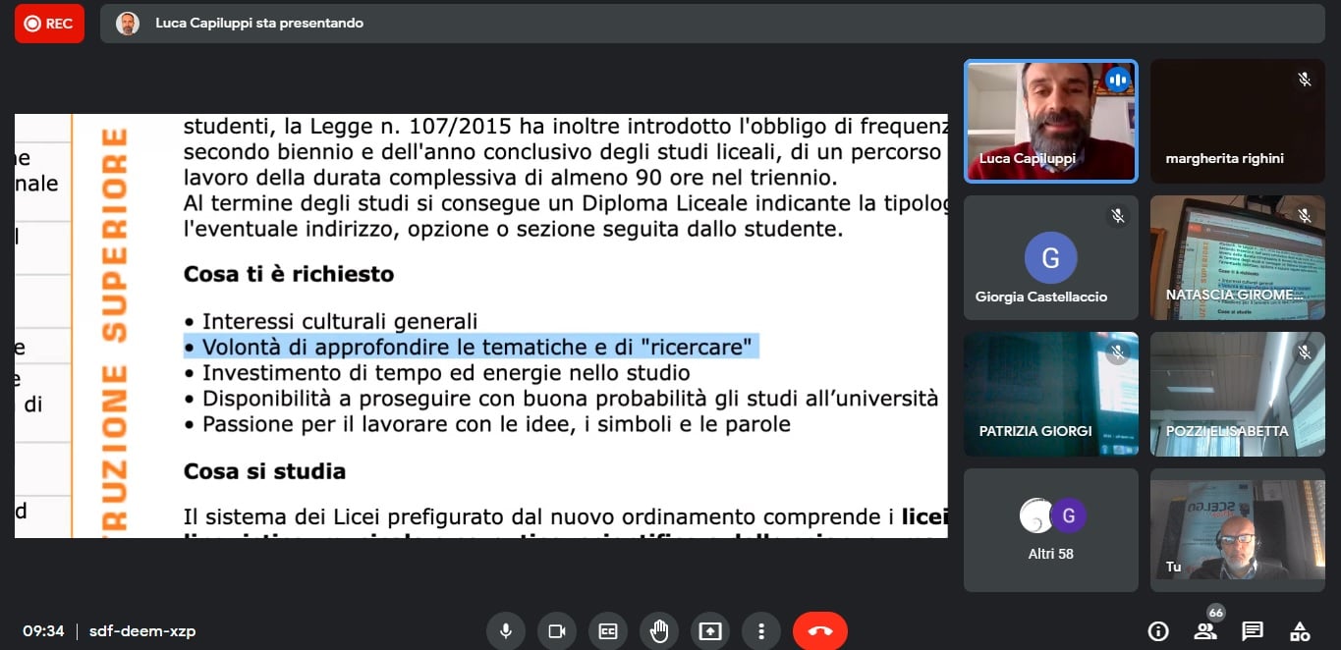This screenshot has width=1341, height=650.
Task: Turn off the camera button
Action: (557, 631)
